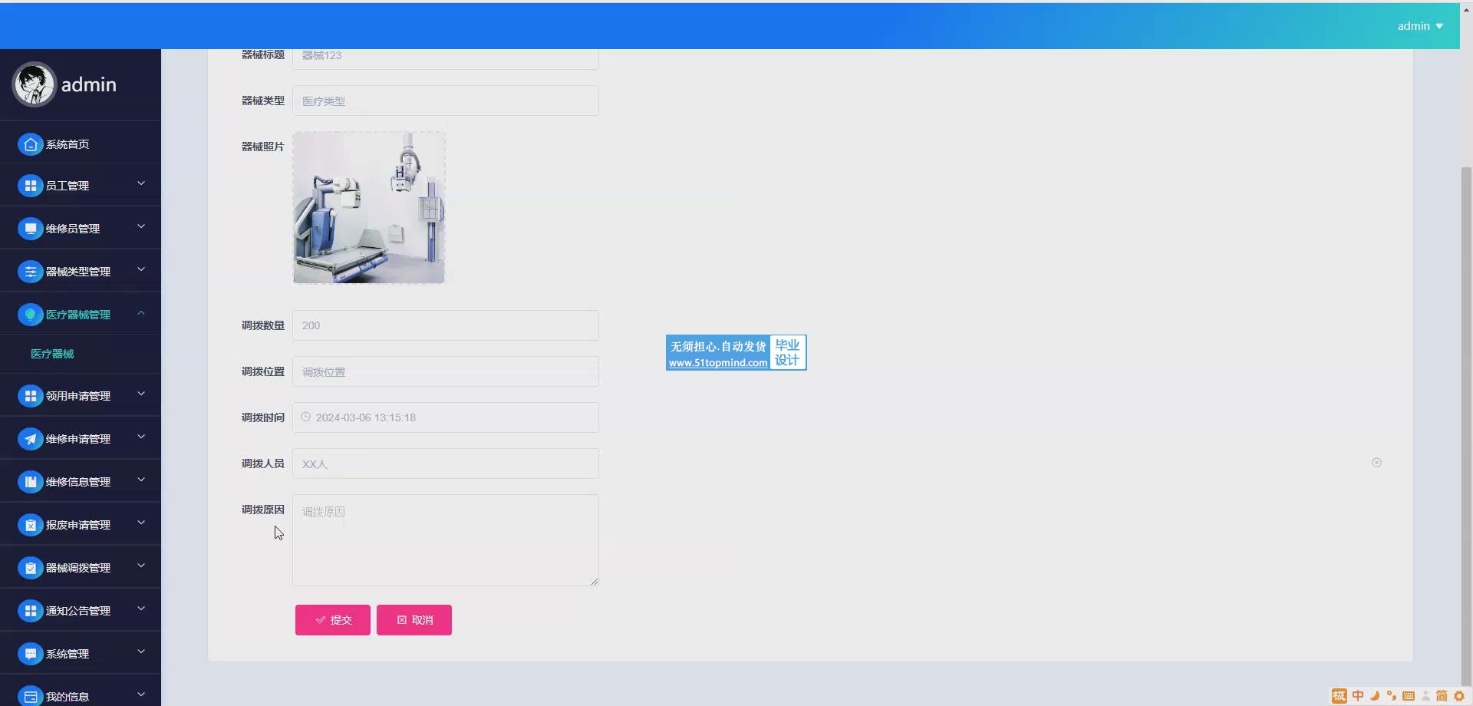1473x706 pixels.
Task: Click the 我的信息 card icon
Action: 30,696
